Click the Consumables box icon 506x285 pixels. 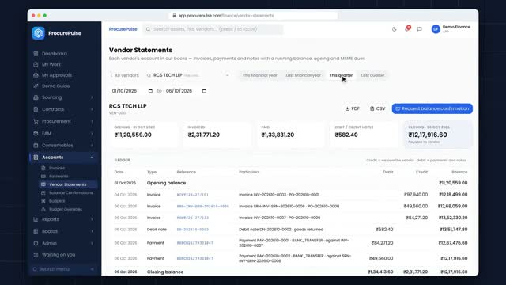[x=36, y=146]
